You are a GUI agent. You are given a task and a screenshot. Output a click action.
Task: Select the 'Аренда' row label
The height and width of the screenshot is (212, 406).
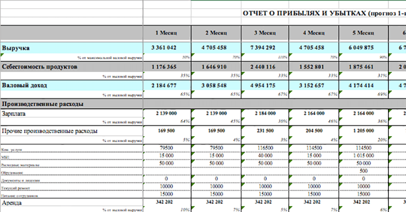click(13, 203)
